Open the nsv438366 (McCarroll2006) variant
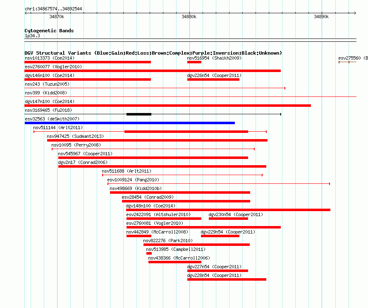 pos(179,258)
